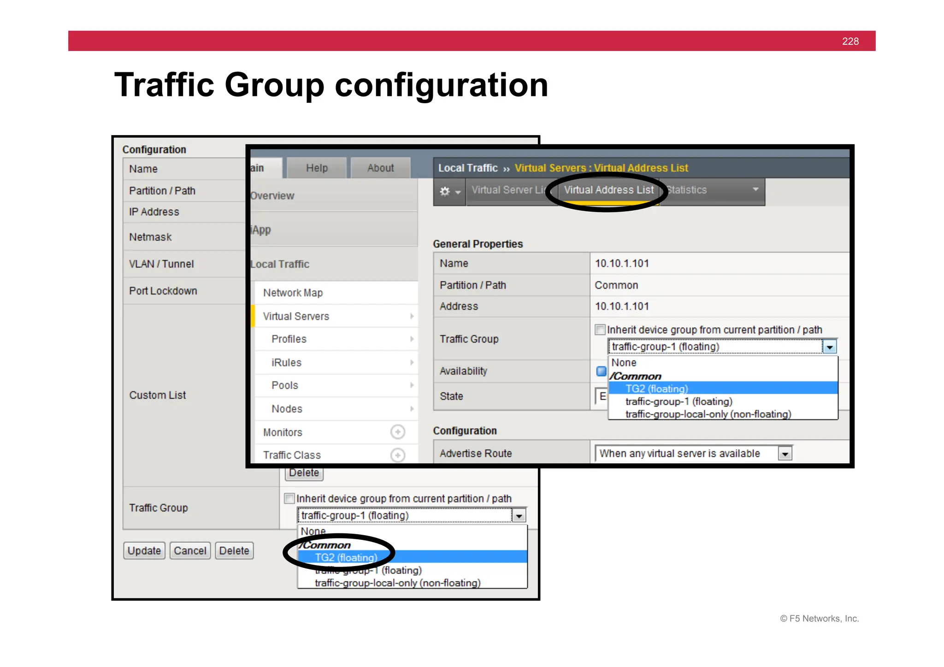Screen dimensions: 944x667
Task: Tick Inherit device group checkbox in General Properties
Action: [x=600, y=330]
